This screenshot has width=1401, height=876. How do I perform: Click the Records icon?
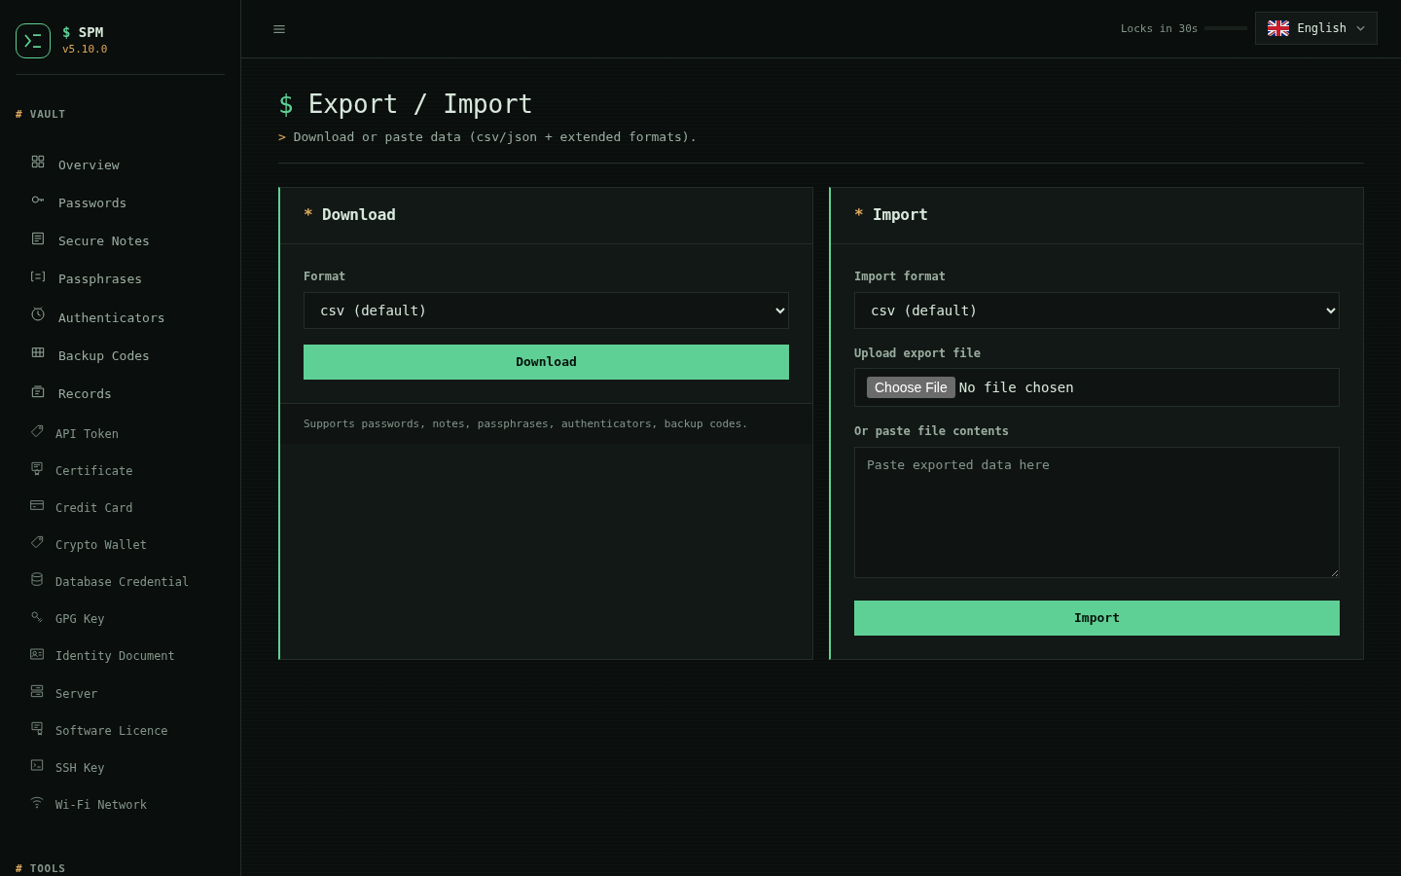click(38, 391)
